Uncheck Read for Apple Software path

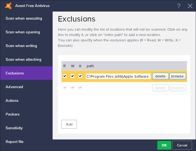65,76
